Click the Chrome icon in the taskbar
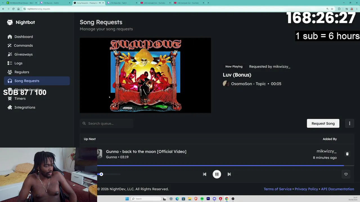 pos(227,199)
